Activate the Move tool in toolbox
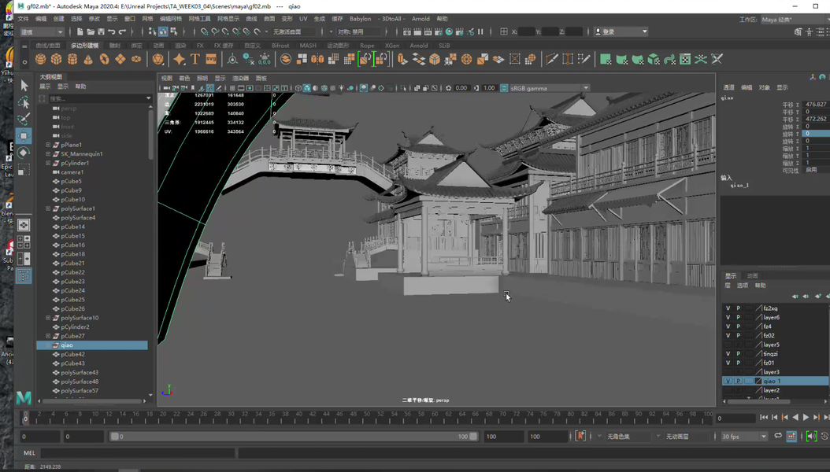The image size is (830, 472). click(24, 136)
